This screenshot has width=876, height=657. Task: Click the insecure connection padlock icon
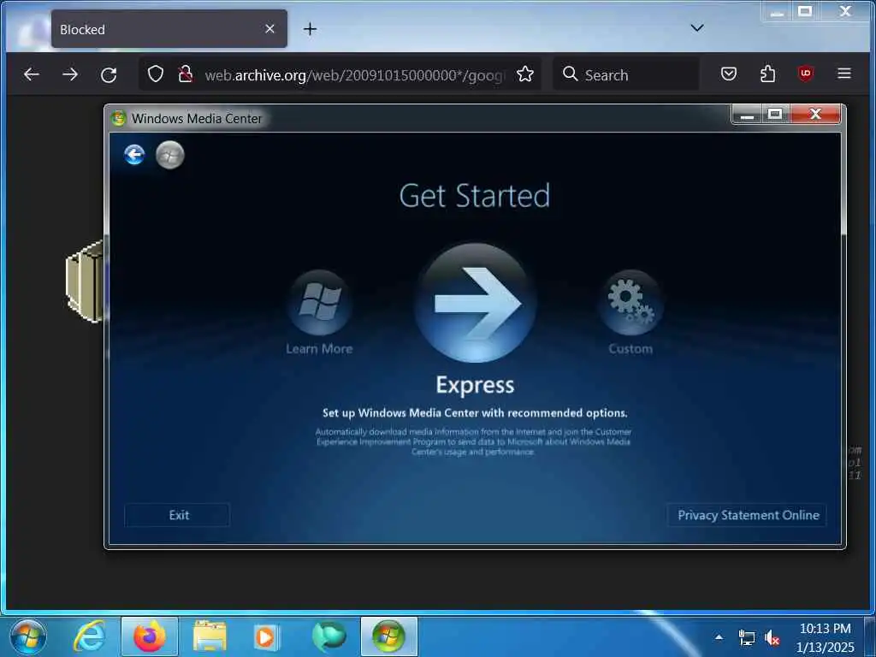pyautogui.click(x=185, y=74)
